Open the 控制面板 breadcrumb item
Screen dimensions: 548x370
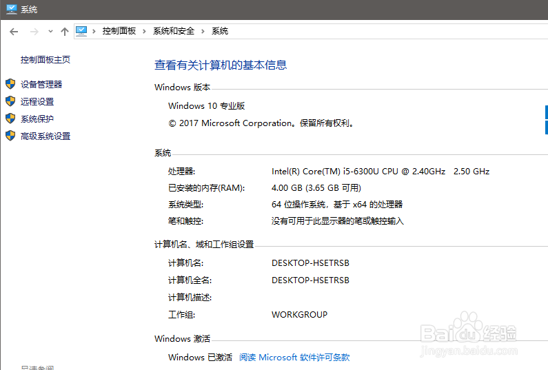(x=119, y=31)
